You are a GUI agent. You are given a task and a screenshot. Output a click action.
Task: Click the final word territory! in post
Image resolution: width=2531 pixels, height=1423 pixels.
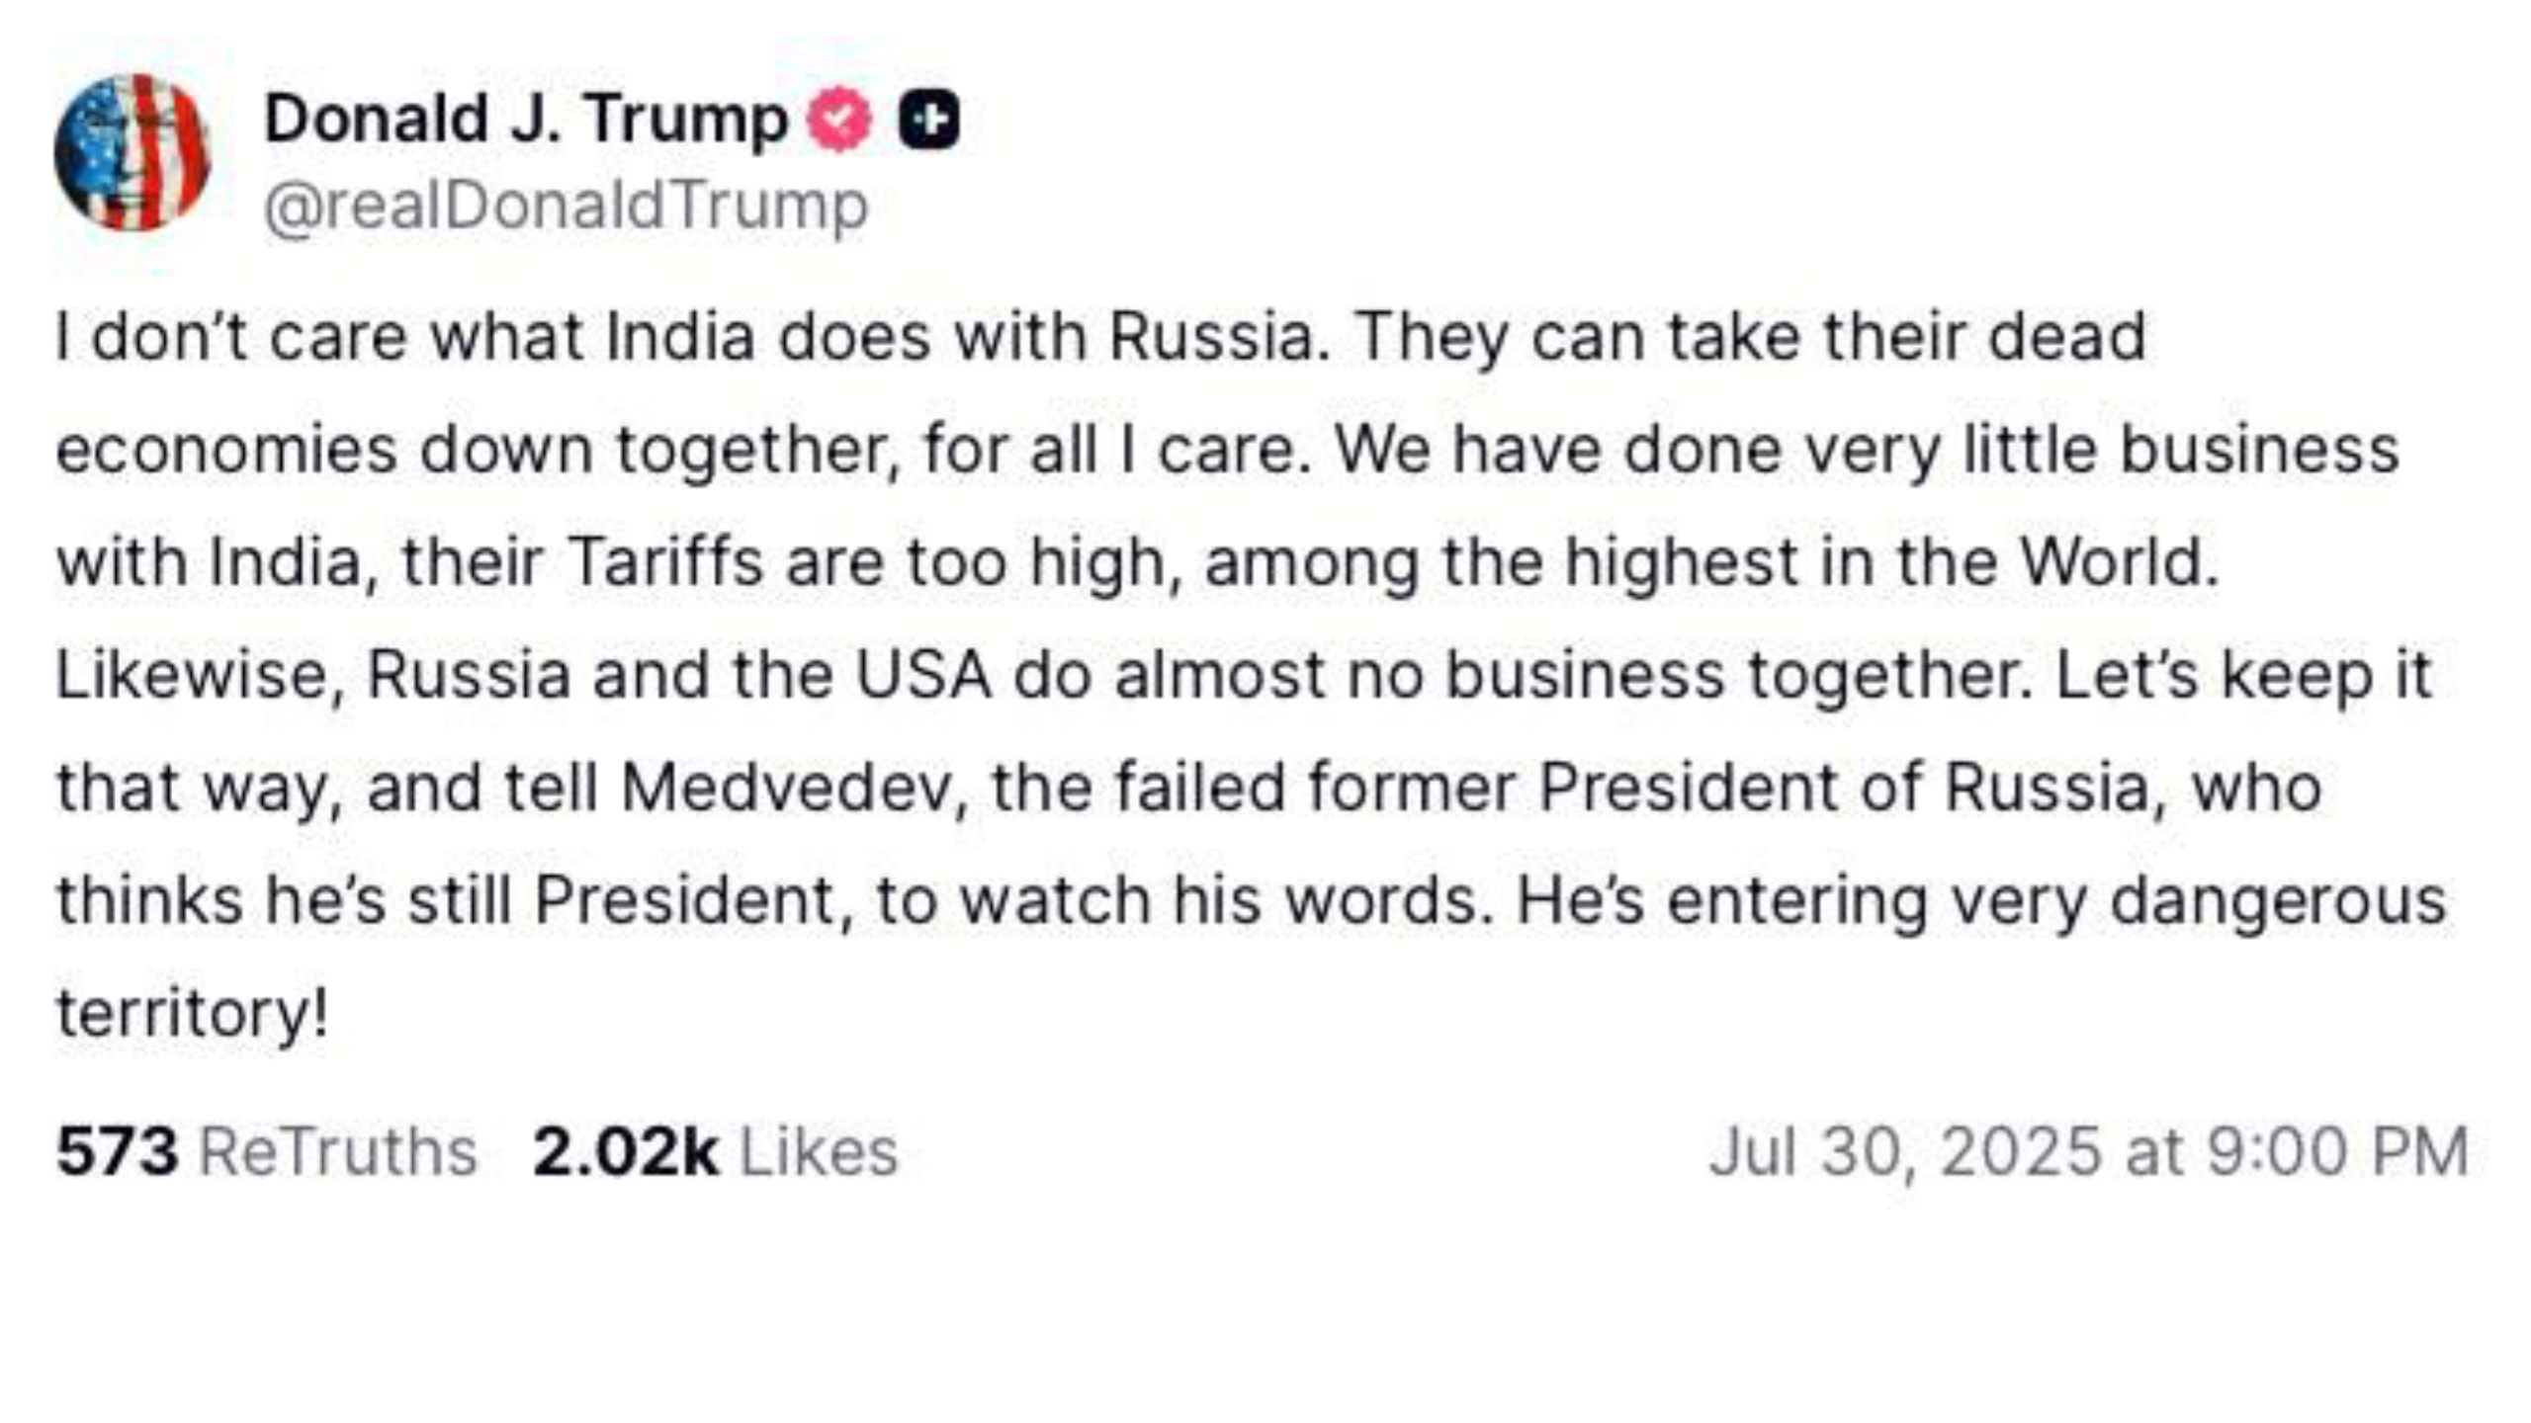[193, 1013]
